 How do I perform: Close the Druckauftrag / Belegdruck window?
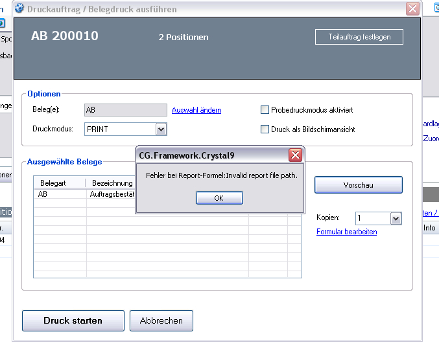point(412,9)
